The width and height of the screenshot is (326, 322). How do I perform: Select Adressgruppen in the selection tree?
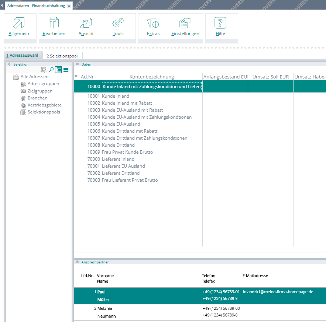[43, 84]
